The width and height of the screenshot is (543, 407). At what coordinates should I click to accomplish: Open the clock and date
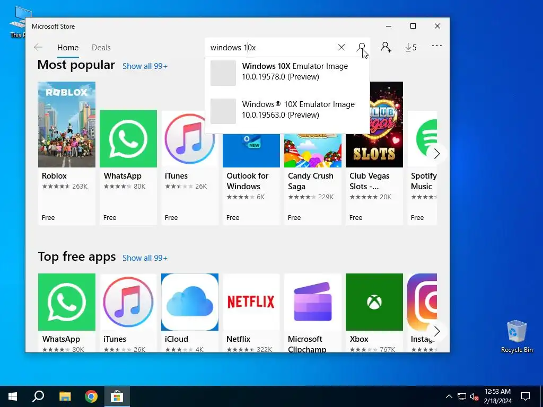point(497,396)
